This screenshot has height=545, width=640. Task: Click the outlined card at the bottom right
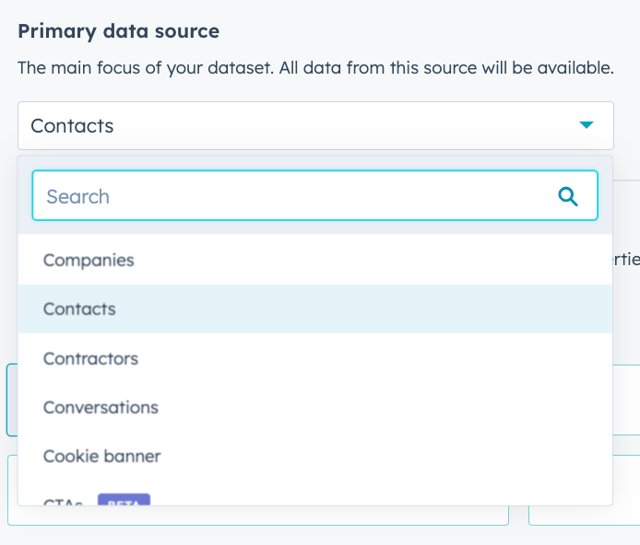(584, 516)
